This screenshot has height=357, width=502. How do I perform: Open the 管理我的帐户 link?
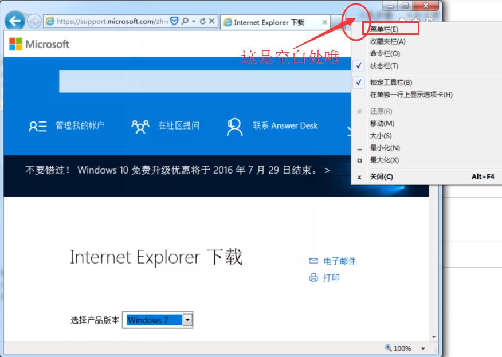[80, 125]
